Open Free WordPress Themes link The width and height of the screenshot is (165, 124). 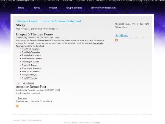tap(32, 59)
